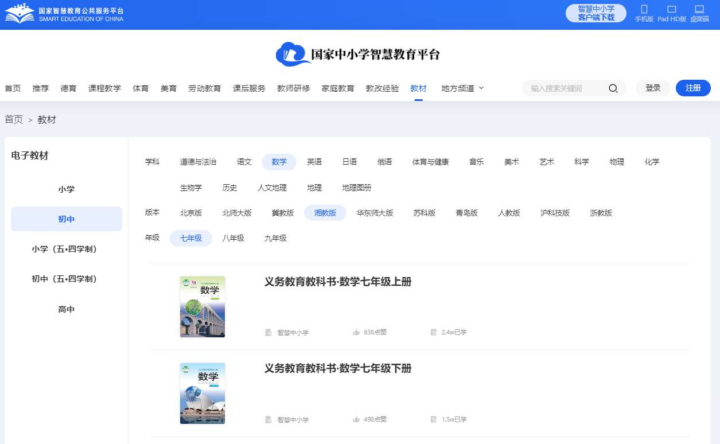Click the 498点赞 like count
Image resolution: width=720 pixels, height=444 pixels.
point(375,419)
